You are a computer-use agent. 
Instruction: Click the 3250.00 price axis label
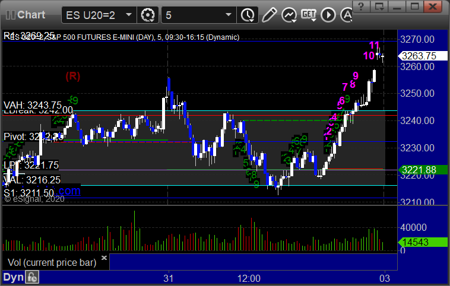(x=417, y=93)
